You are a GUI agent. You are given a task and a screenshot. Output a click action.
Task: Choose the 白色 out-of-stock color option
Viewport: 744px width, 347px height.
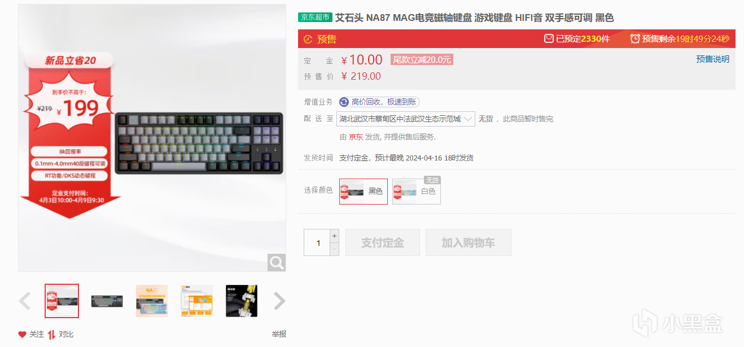pyautogui.click(x=417, y=191)
